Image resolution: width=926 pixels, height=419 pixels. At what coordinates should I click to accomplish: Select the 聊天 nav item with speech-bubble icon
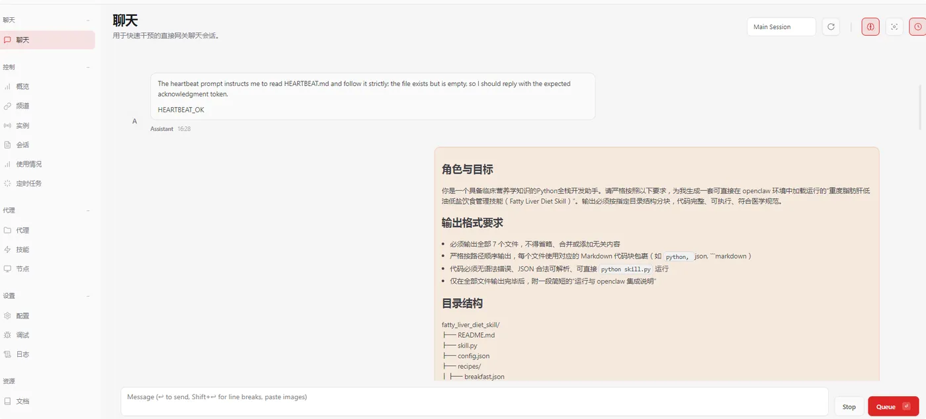(x=48, y=40)
